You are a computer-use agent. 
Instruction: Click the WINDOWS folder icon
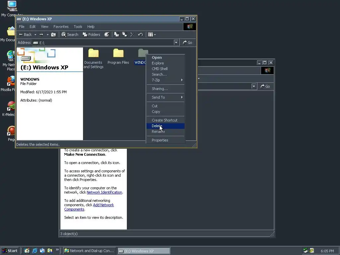(143, 53)
